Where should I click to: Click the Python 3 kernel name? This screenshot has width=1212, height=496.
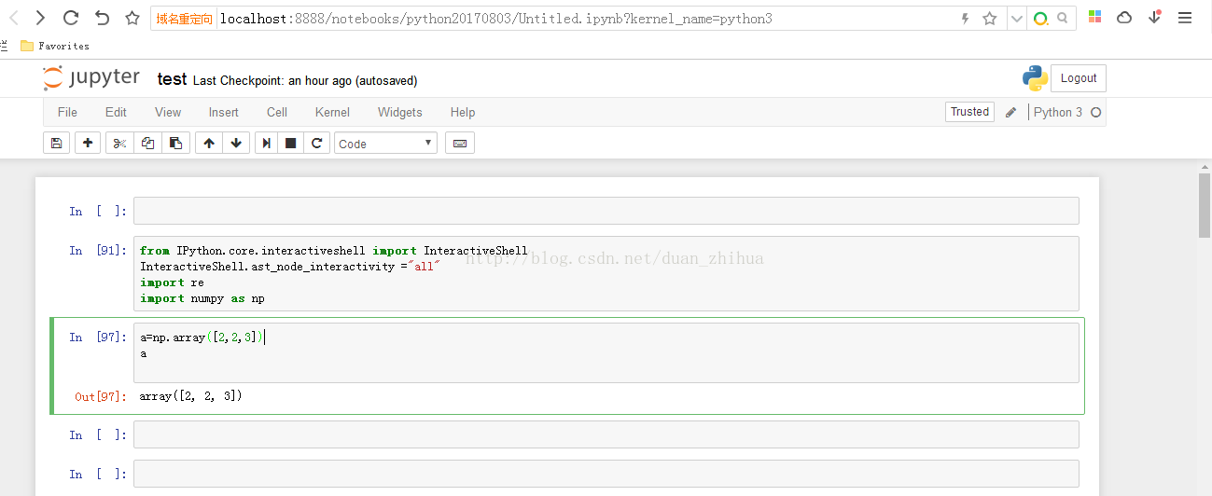pos(1058,112)
